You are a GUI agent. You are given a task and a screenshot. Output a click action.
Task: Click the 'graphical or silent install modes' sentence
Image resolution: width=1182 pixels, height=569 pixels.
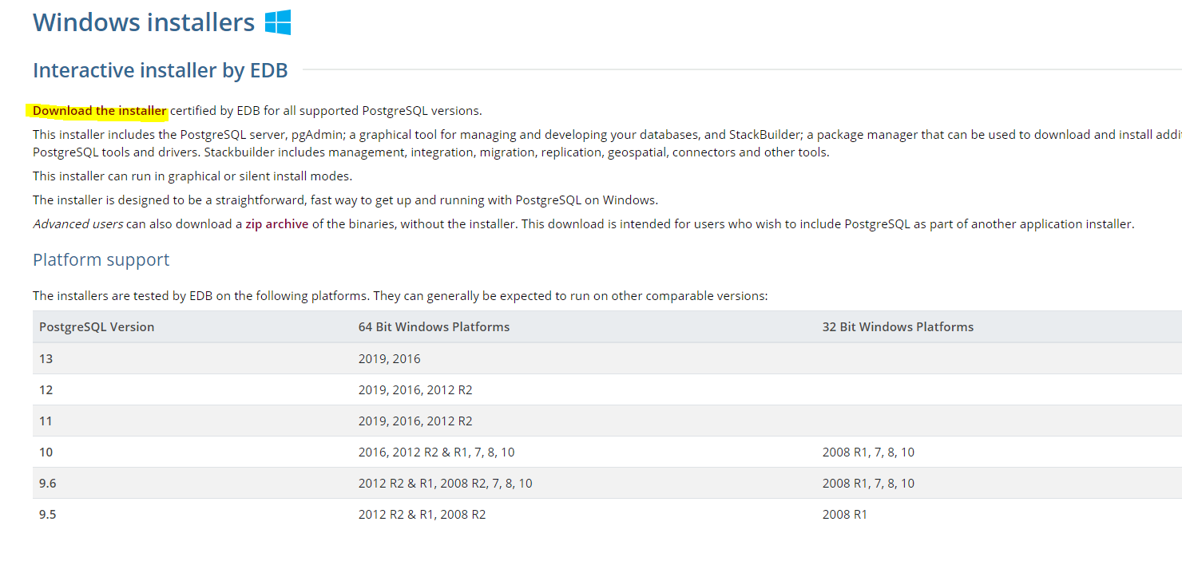click(192, 176)
